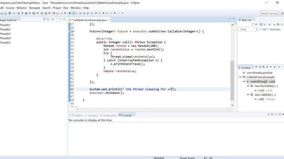Maximize the Package Explorer view
Screen dimensions: 284x159
pyautogui.click(x=64, y=19)
